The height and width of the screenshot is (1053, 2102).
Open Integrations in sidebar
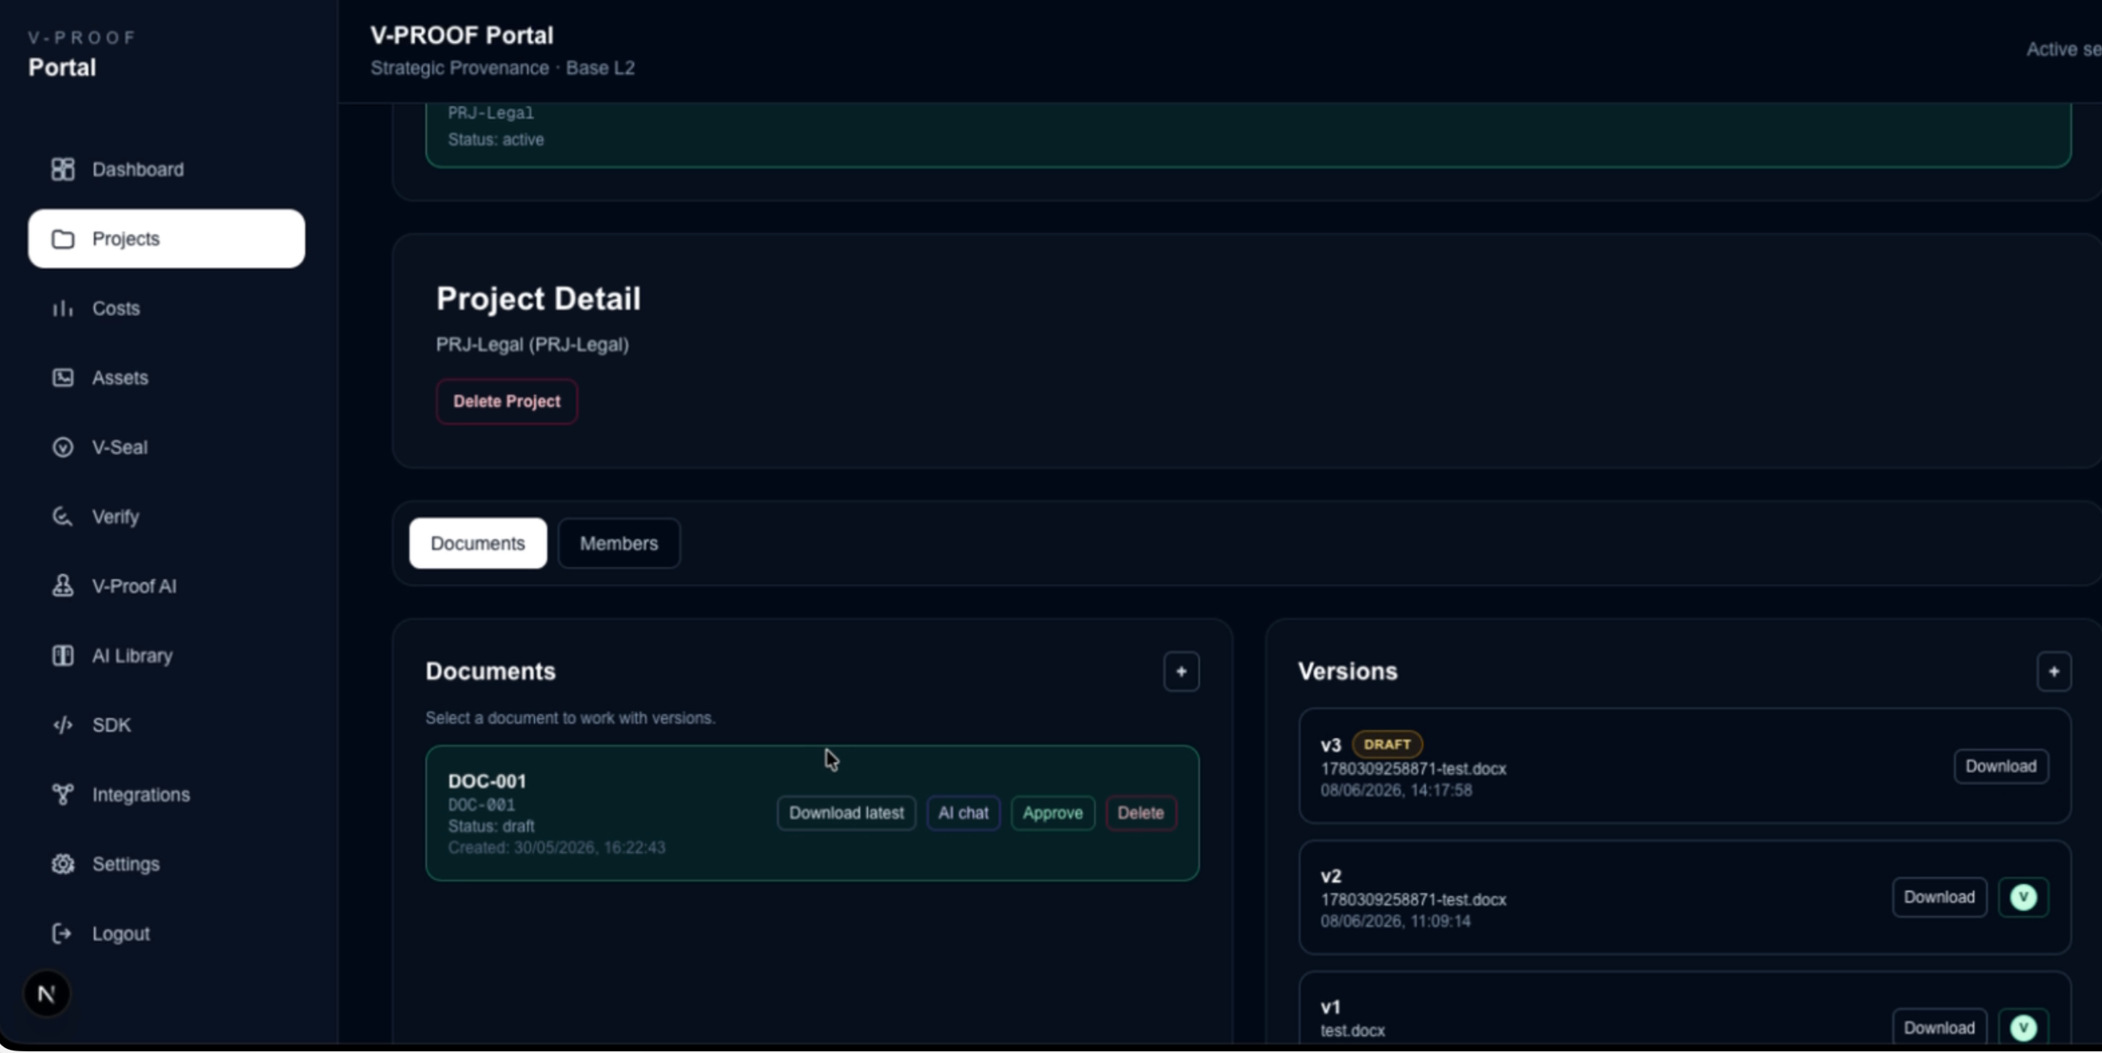pyautogui.click(x=166, y=794)
